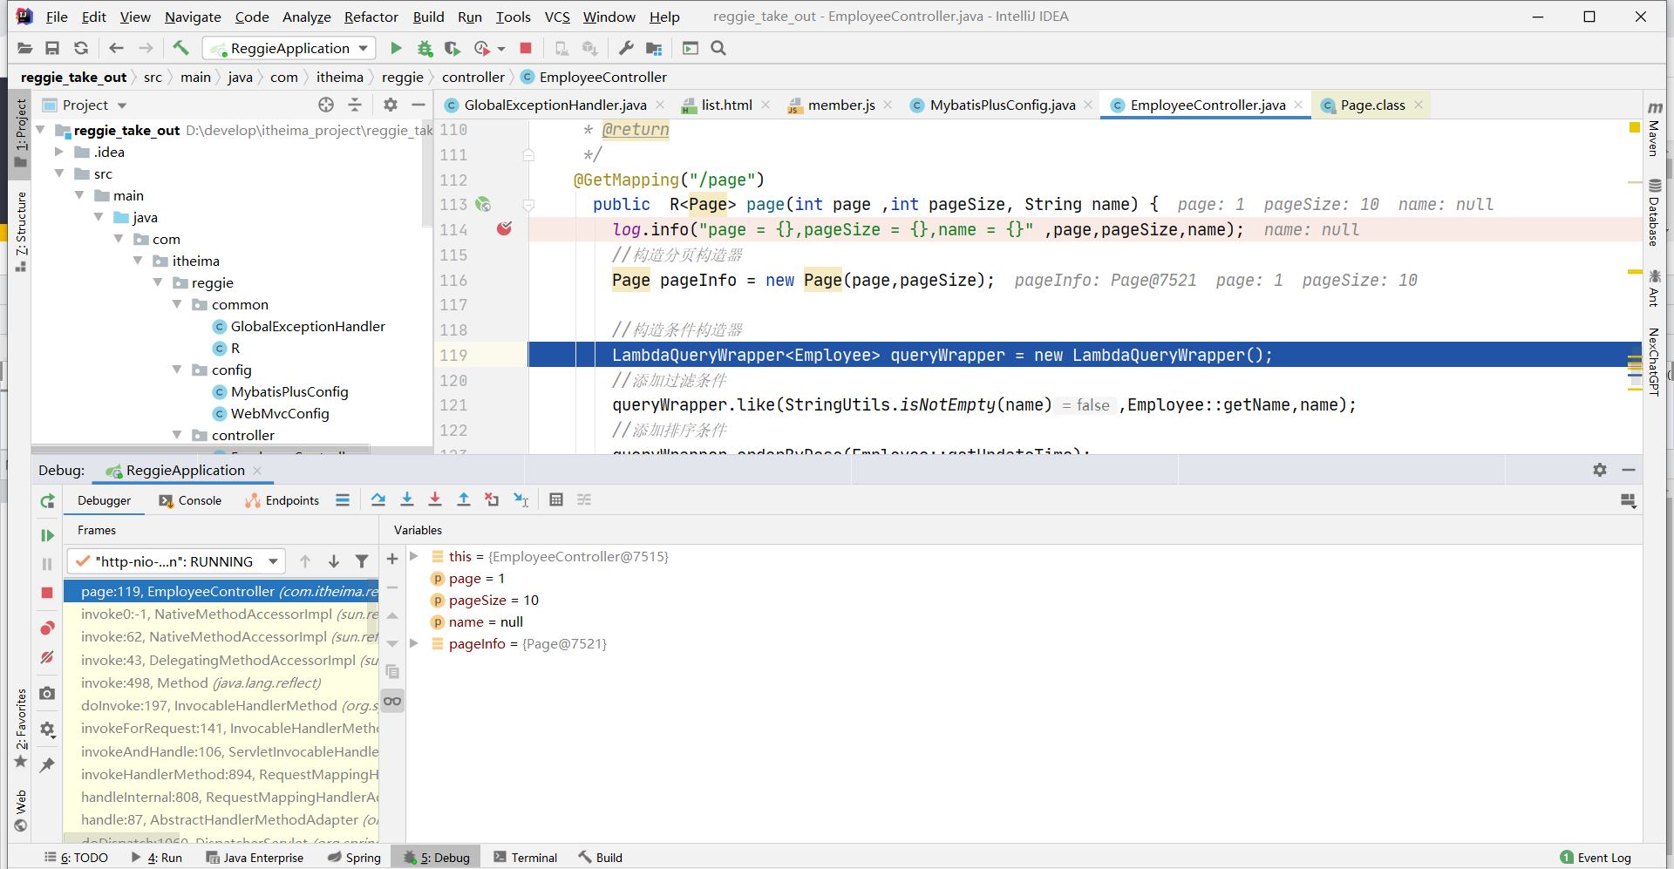Viewport: 1674px width, 869px height.
Task: Expand the 'this' variable node
Action: pos(414,556)
